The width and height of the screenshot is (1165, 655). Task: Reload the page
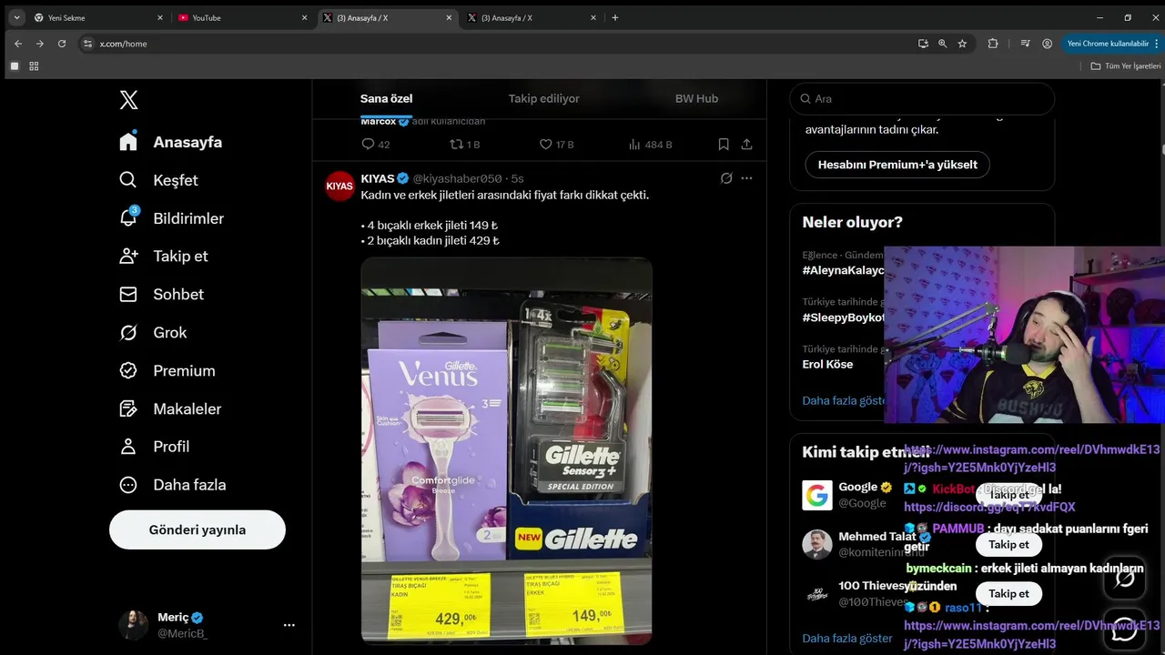point(62,43)
